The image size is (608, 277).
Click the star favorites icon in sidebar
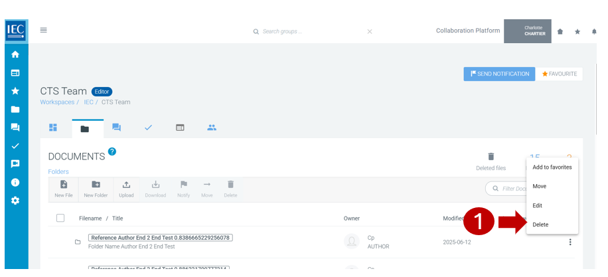(15, 91)
